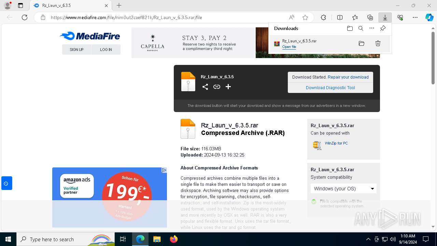The height and width of the screenshot is (246, 437).
Task: Open Browser essentials heart icon
Action: click(400, 17)
